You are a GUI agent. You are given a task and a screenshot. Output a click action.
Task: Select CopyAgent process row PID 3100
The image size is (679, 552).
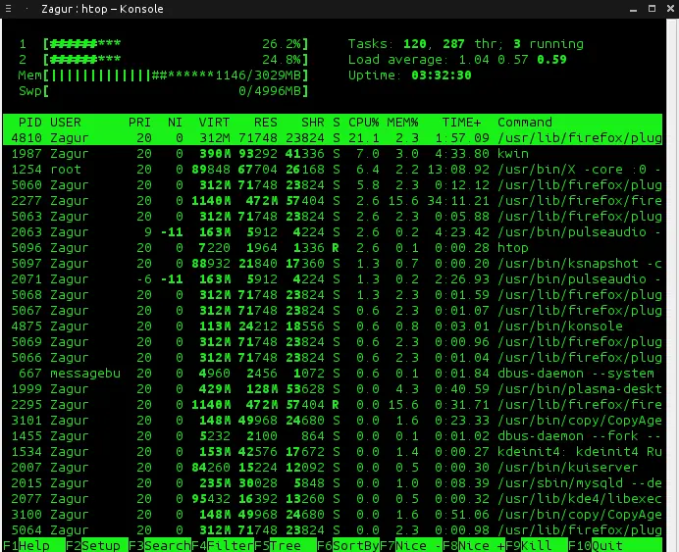(333, 515)
